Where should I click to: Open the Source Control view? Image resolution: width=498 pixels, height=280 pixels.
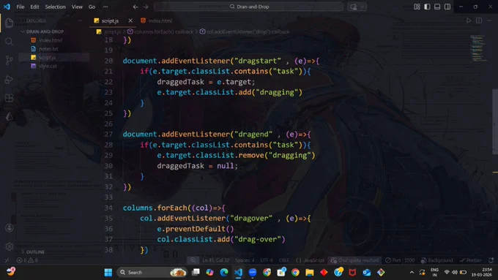[x=10, y=60]
